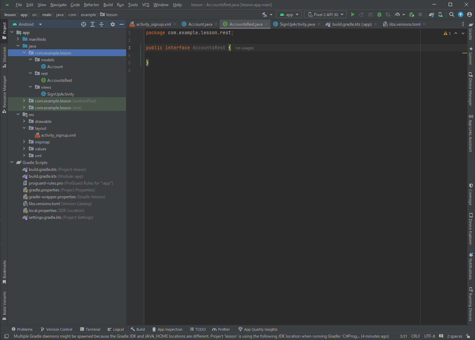Run the app with the green play button
The image size is (475, 340).
pyautogui.click(x=353, y=14)
